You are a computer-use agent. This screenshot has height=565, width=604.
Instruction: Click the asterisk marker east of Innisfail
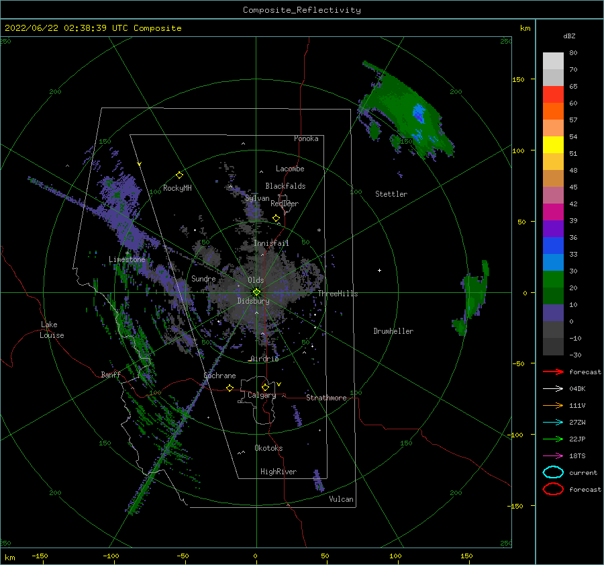[319, 230]
